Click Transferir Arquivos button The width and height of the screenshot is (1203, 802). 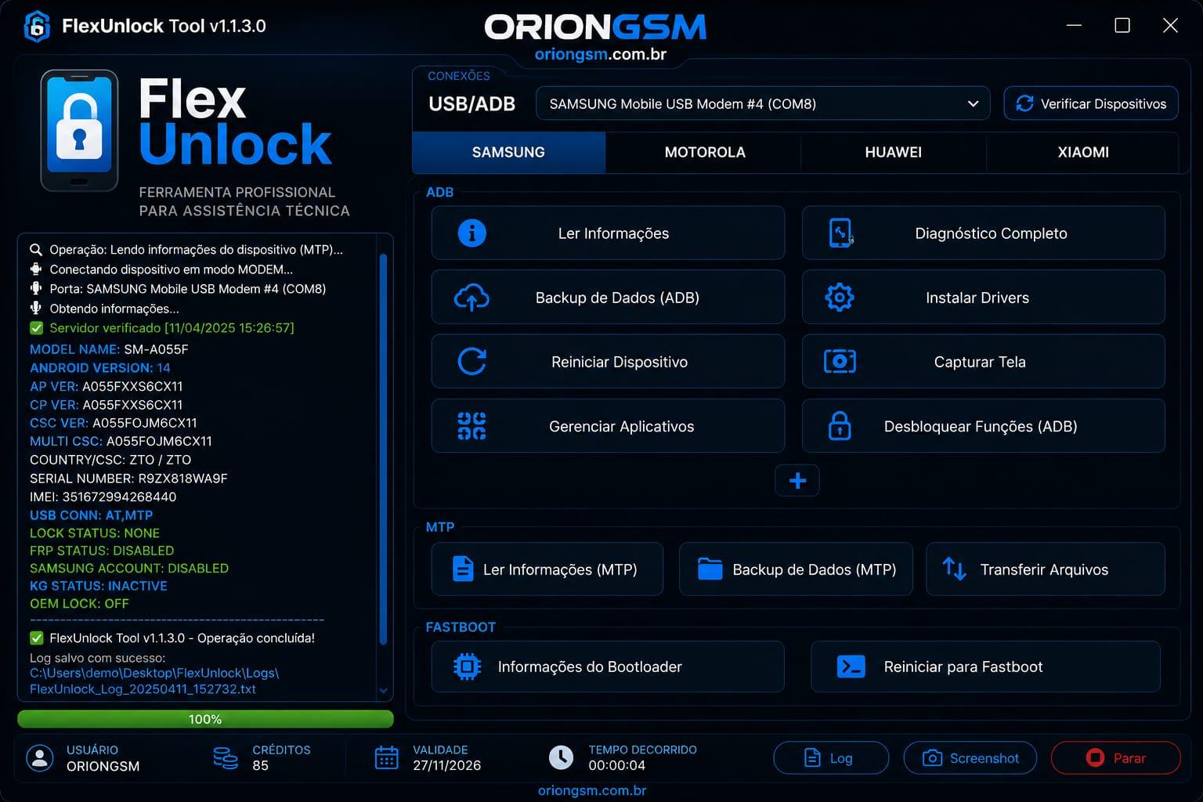click(1046, 569)
